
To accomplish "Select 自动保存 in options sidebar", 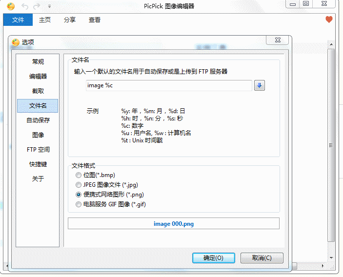I will click(x=38, y=120).
